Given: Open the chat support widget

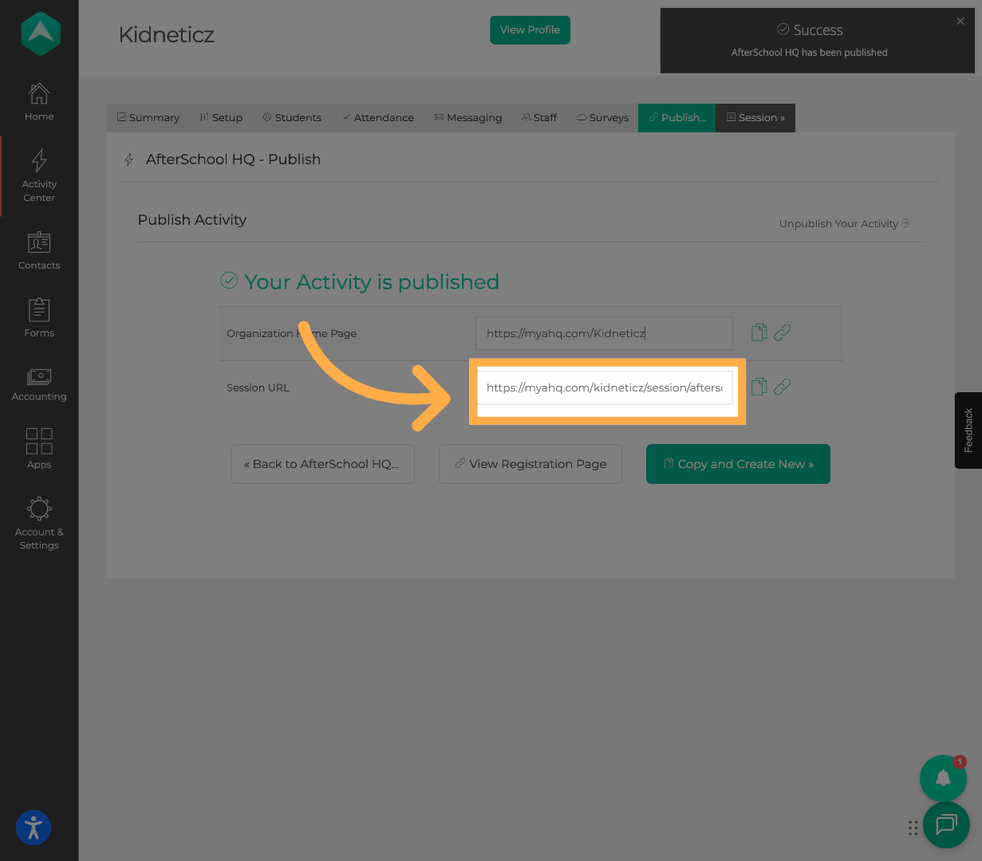Looking at the screenshot, I should 946,825.
